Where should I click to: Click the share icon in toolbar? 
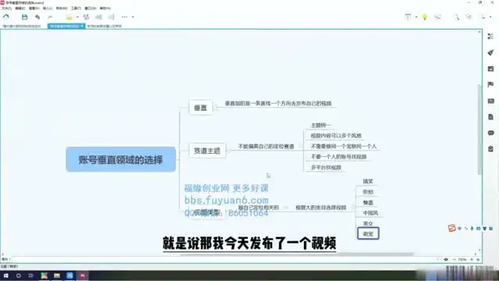coord(469,17)
